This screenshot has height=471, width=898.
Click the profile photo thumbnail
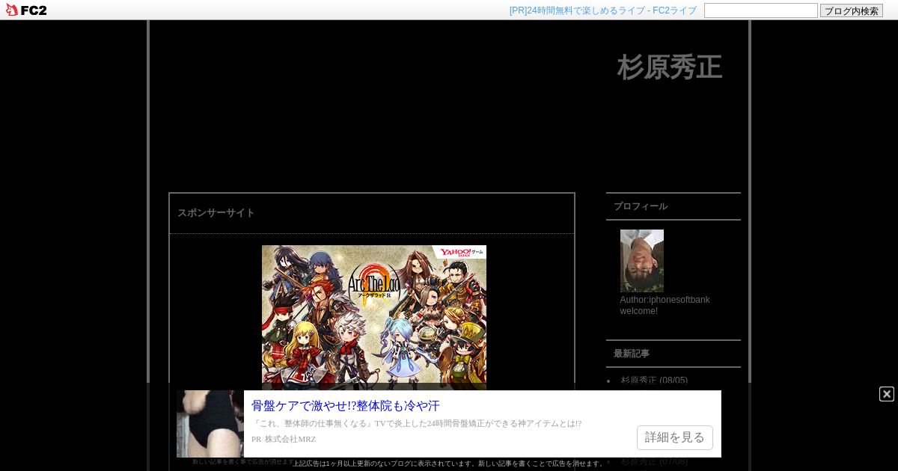[x=642, y=261]
